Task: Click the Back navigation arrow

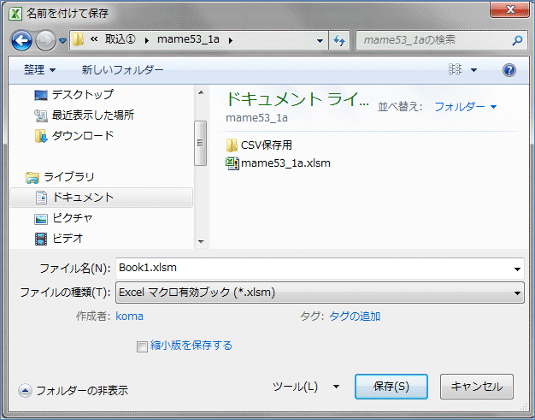Action: click(21, 41)
